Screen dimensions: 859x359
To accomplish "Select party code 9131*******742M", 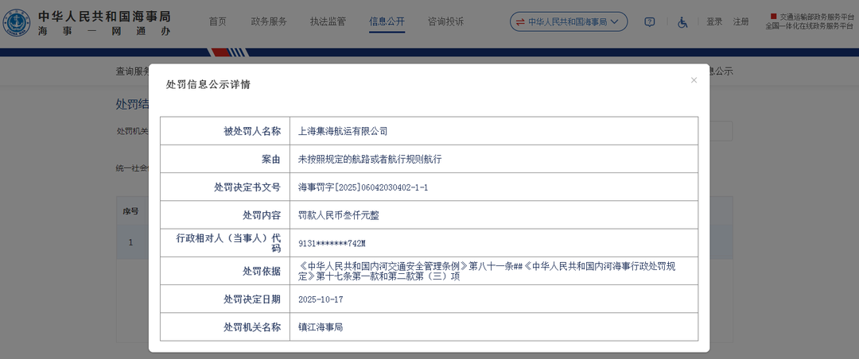I will [x=332, y=244].
